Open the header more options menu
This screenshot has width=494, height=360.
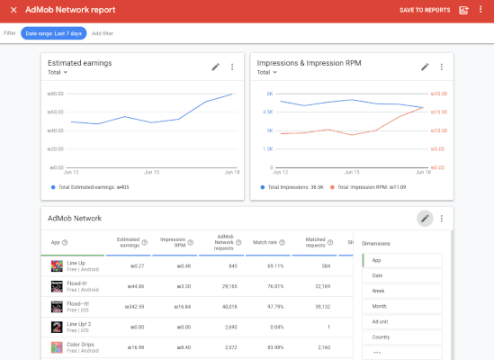[x=481, y=10]
